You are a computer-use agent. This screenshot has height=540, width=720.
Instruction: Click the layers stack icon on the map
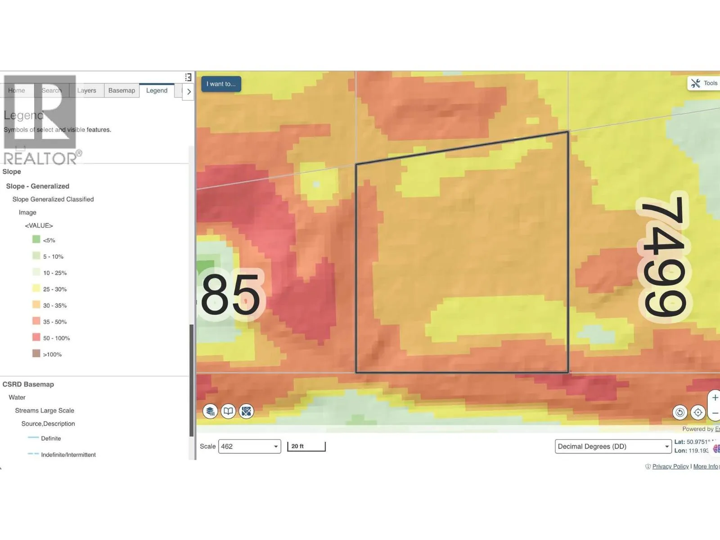[210, 411]
